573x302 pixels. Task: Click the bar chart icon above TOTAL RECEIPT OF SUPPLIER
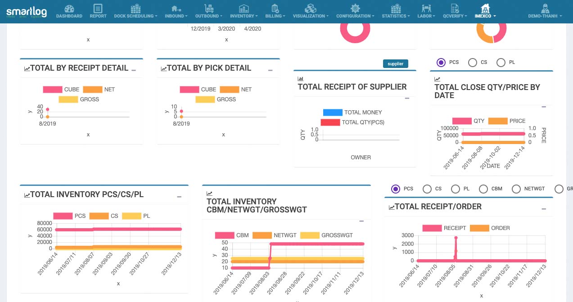(300, 78)
